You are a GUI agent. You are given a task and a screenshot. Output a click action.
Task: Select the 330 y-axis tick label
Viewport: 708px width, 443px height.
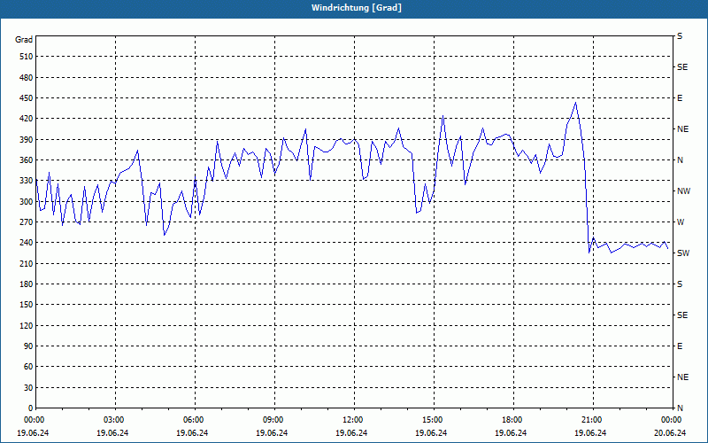[27, 181]
